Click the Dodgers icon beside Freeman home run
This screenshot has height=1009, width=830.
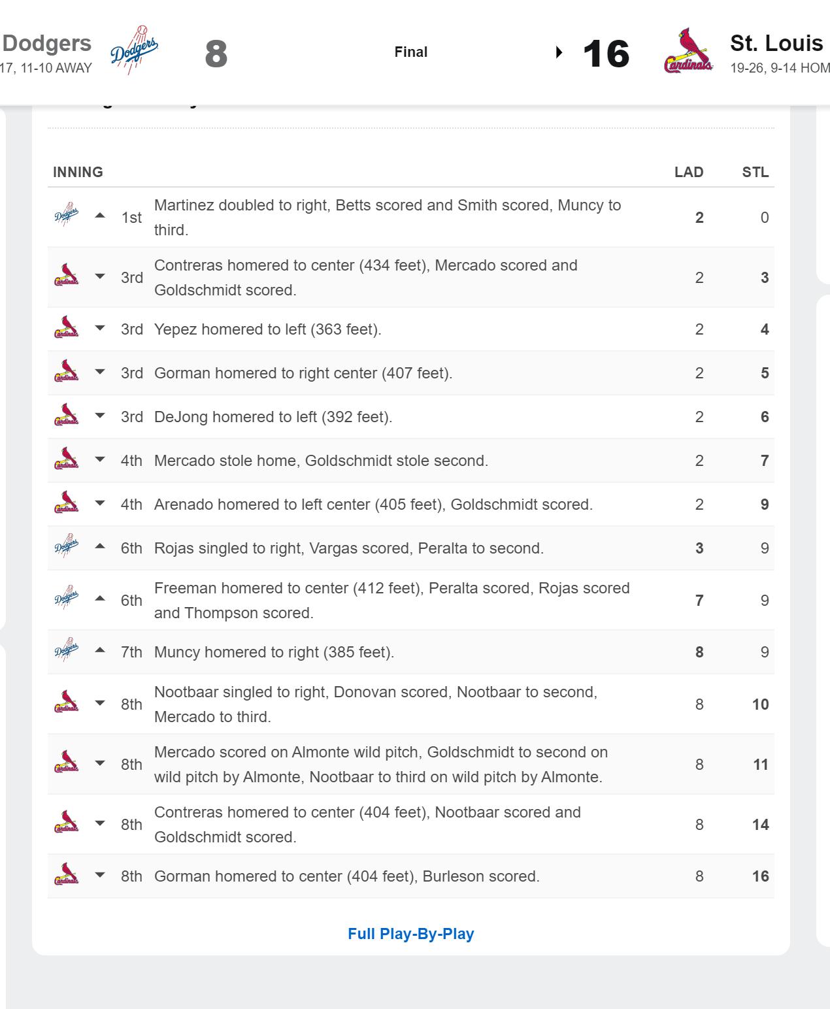pyautogui.click(x=67, y=597)
